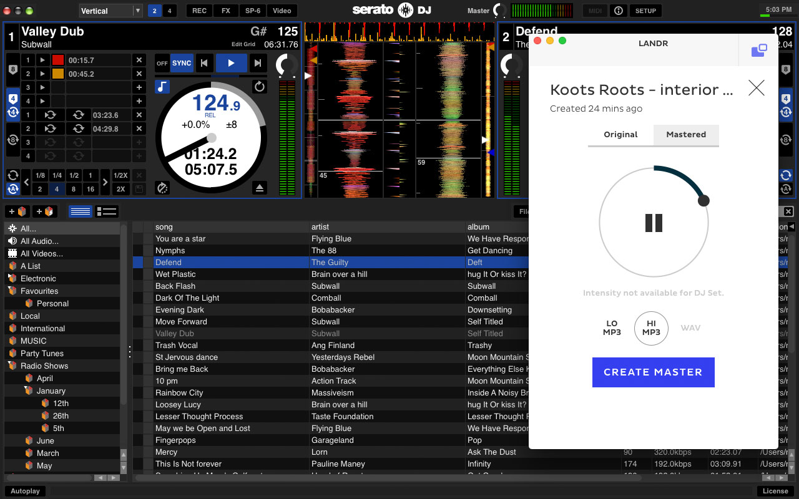The width and height of the screenshot is (799, 499).
Task: Open the Video panel
Action: tap(282, 11)
